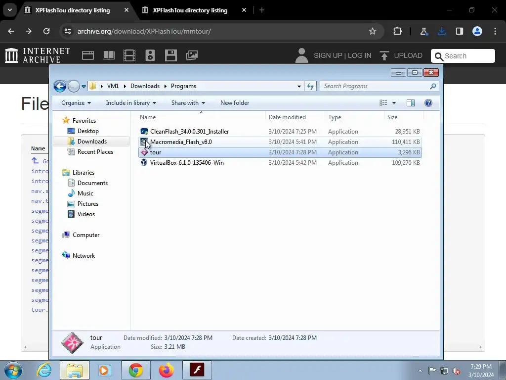506x380 pixels.
Task: Open the Organize menu
Action: pyautogui.click(x=76, y=103)
